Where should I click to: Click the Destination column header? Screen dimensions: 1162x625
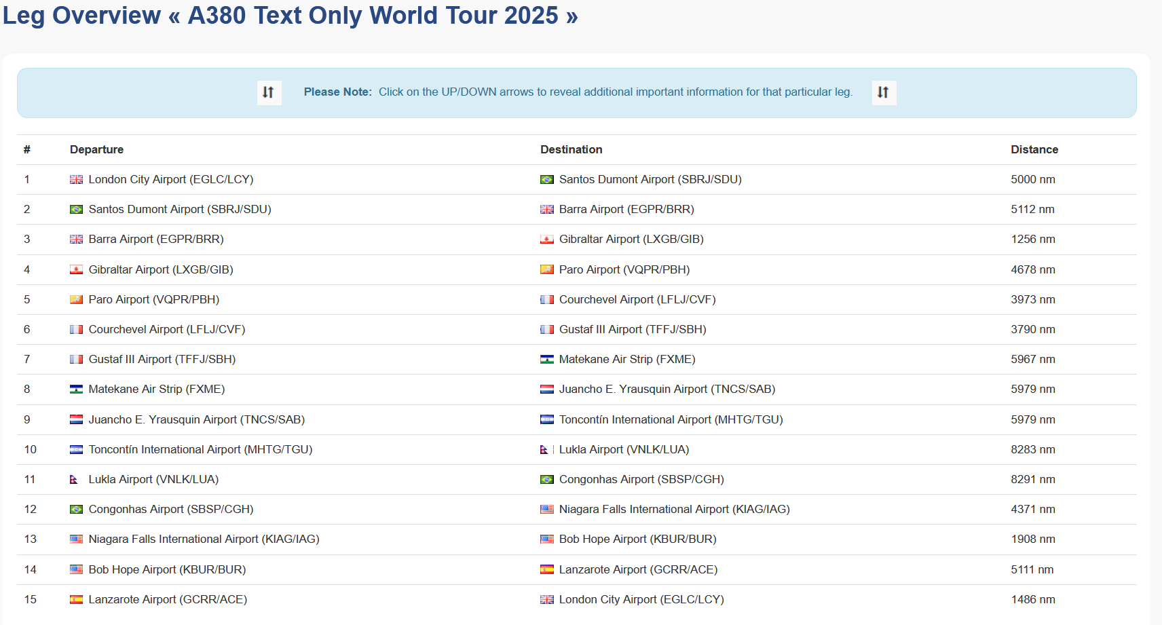(571, 150)
